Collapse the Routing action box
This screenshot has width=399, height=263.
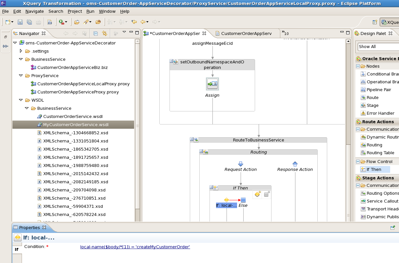pos(201,152)
